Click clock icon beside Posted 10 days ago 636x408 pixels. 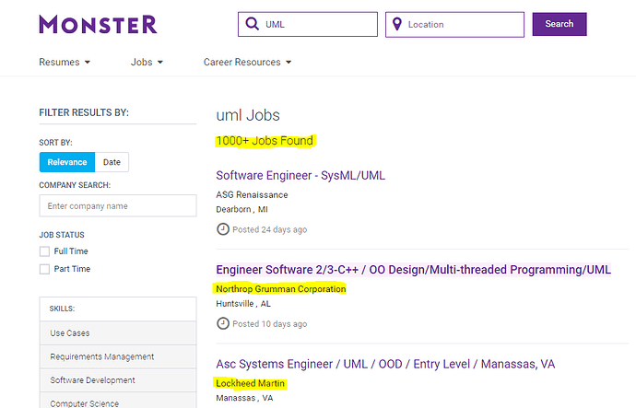pos(223,323)
